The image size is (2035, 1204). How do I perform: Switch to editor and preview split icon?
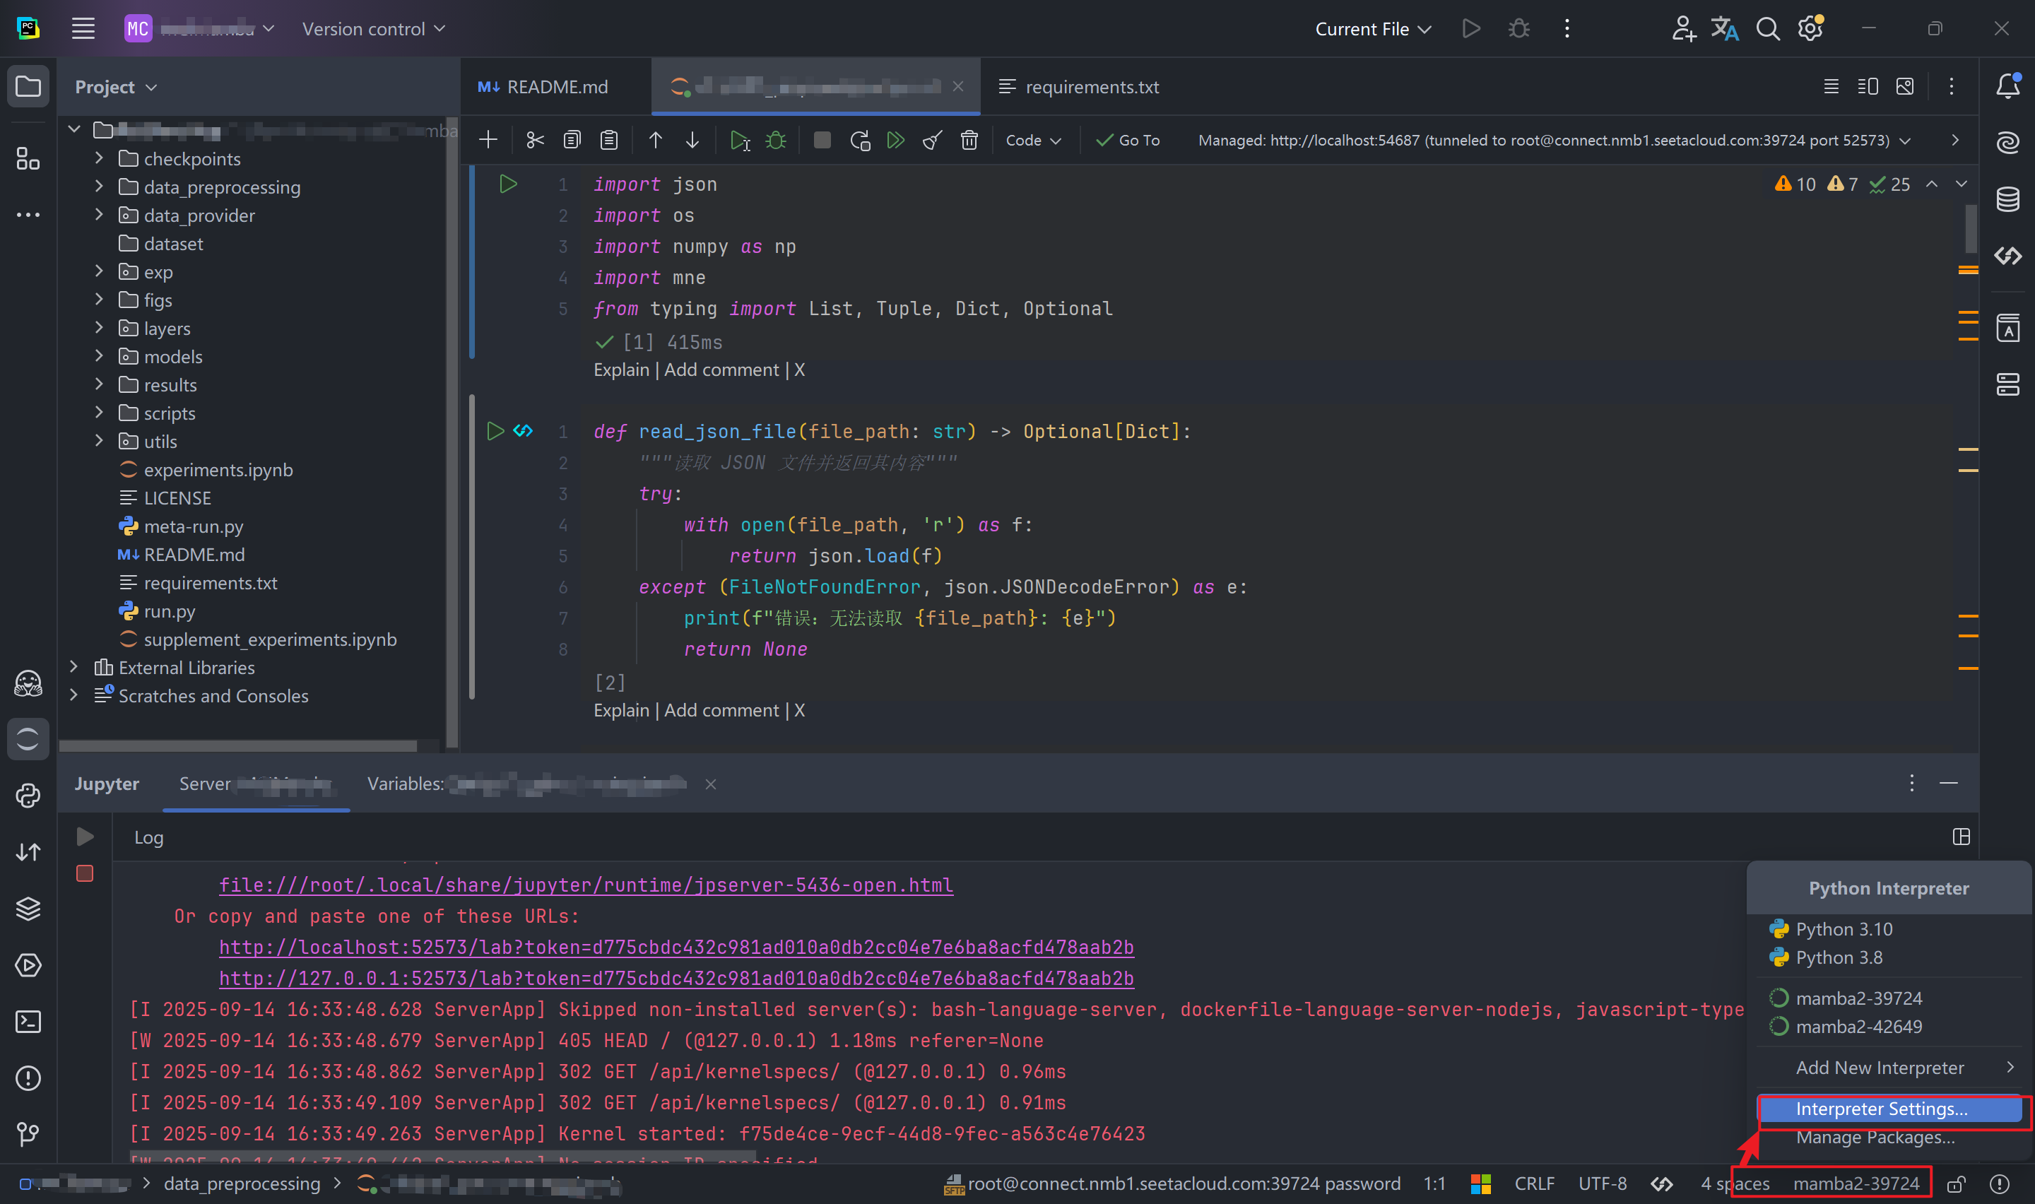click(x=1868, y=86)
